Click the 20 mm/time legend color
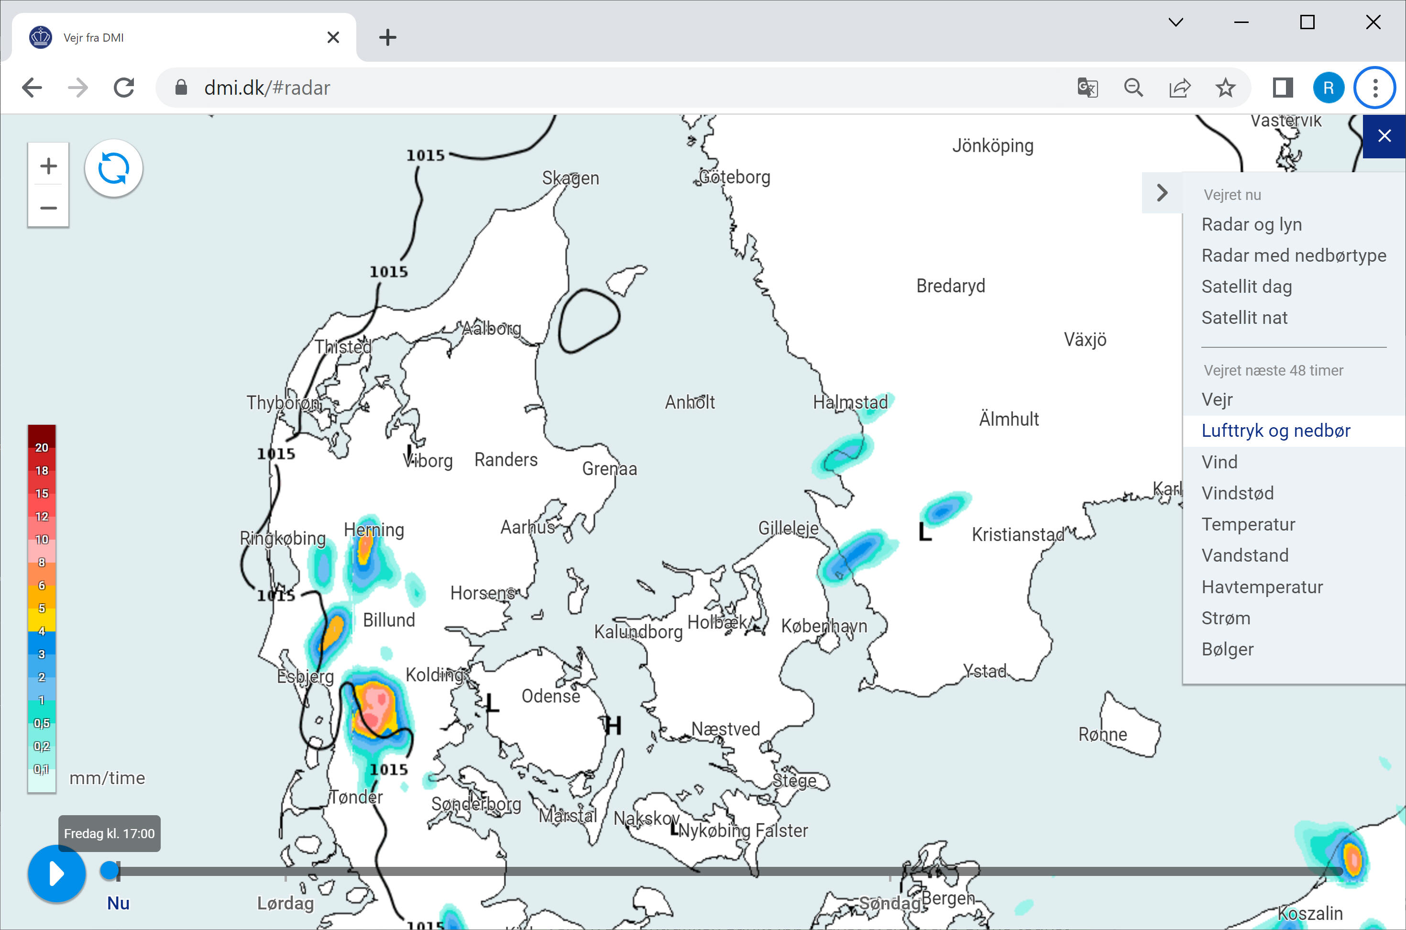This screenshot has width=1406, height=930. tap(42, 447)
